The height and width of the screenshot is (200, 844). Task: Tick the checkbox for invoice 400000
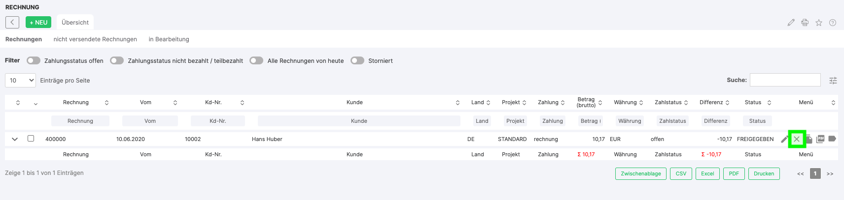coord(31,139)
